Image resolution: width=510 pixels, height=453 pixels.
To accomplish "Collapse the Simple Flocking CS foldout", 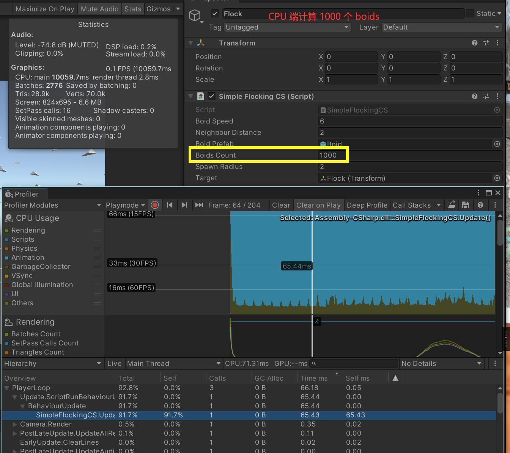I will pos(191,96).
